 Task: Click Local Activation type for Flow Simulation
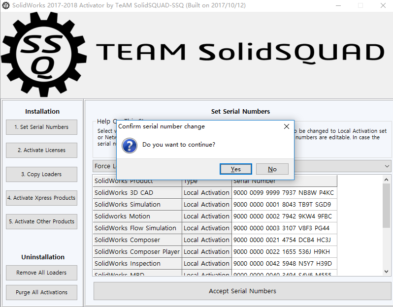pyautogui.click(x=207, y=228)
